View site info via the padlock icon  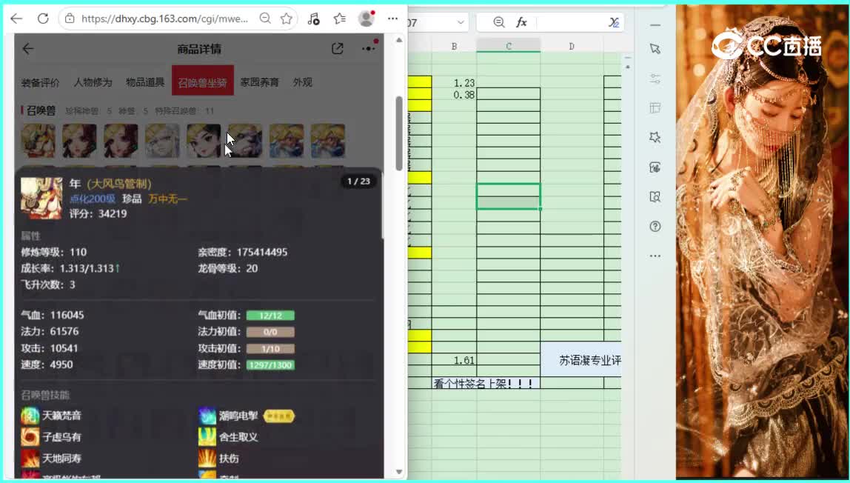pos(70,19)
